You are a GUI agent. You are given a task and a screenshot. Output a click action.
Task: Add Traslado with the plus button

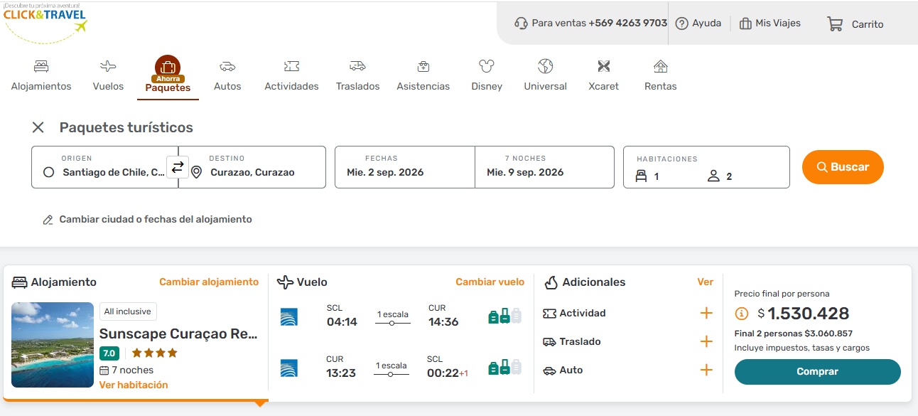click(x=706, y=342)
